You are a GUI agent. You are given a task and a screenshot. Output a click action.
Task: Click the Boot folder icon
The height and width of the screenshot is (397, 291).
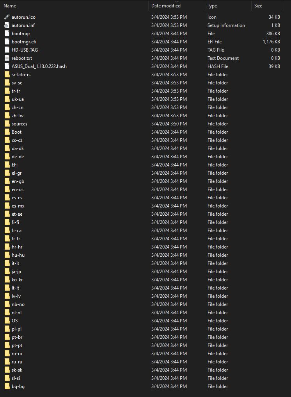(7, 132)
